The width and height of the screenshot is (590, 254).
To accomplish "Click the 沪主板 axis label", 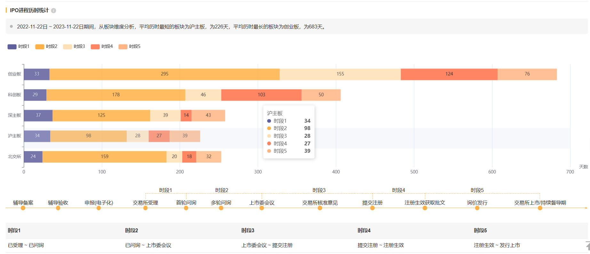I will coord(14,136).
